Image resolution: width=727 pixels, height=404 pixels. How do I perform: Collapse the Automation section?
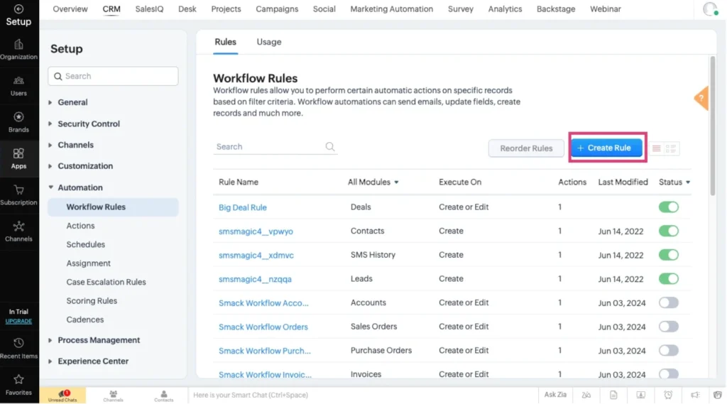click(x=50, y=187)
